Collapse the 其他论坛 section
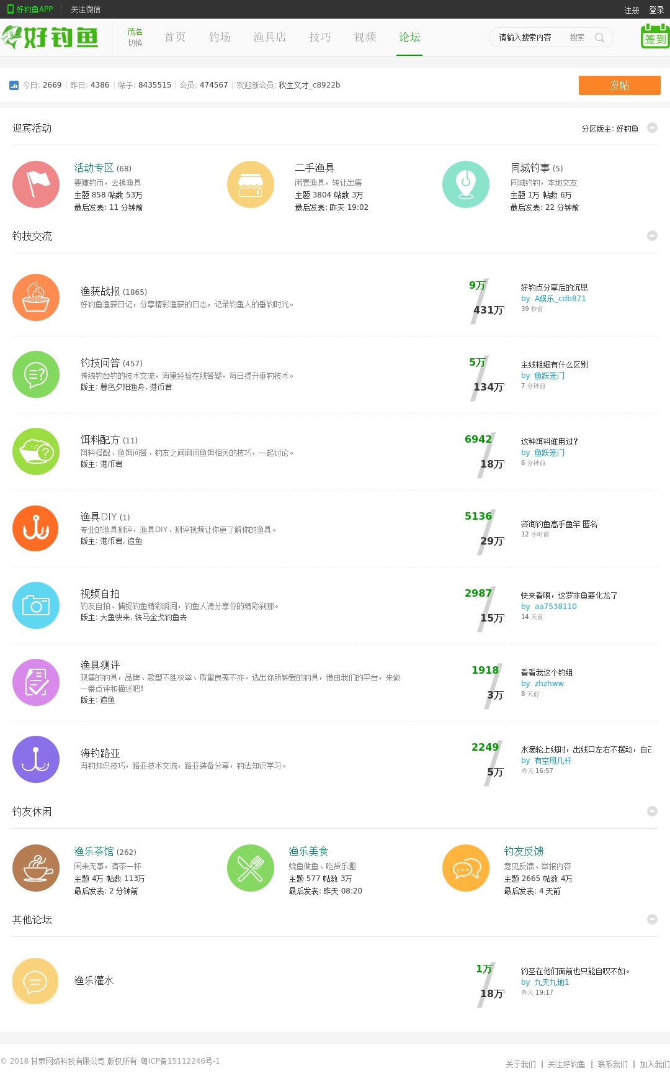Screen dimensions: 670x1081 [652, 919]
